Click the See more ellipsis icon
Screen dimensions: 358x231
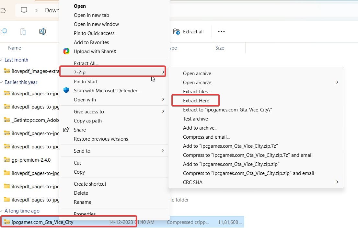tap(221, 31)
